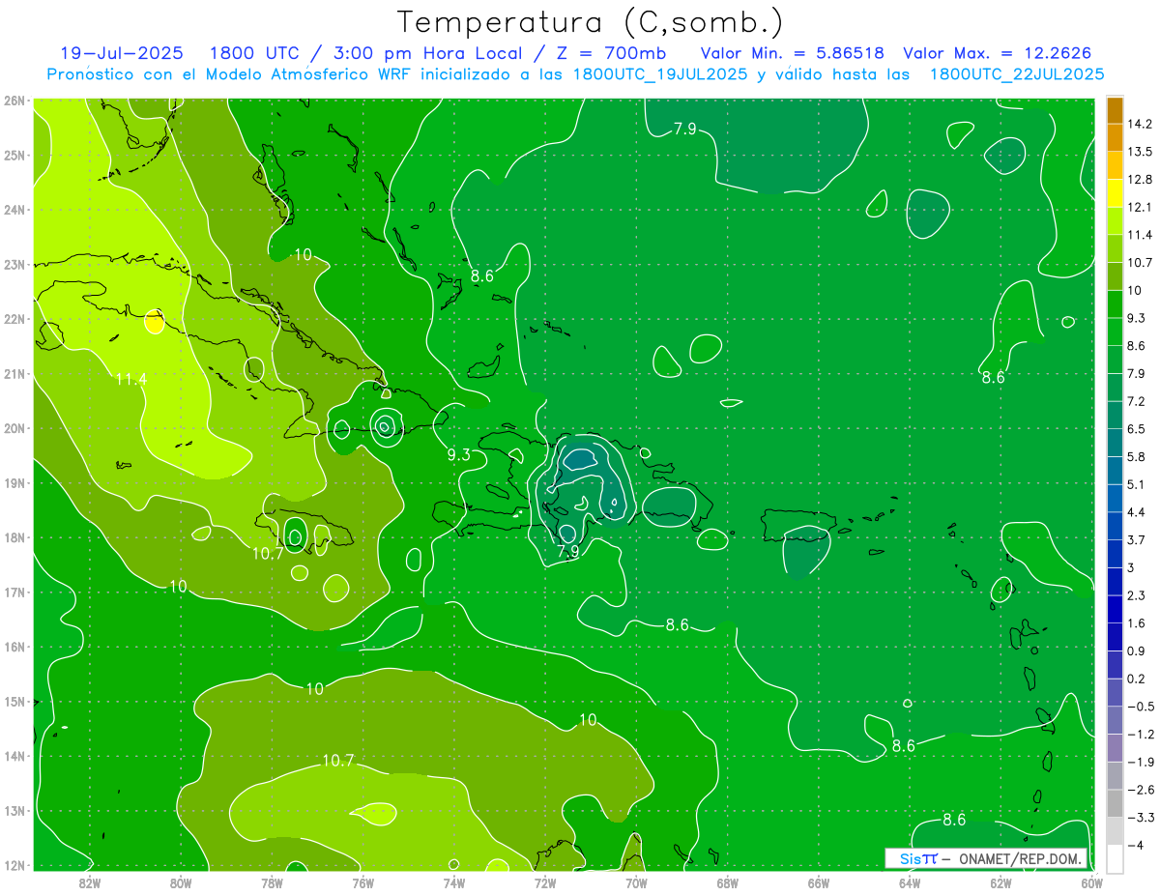Click the colorbar label '12.1'
The image size is (1160, 896).
1141,207
